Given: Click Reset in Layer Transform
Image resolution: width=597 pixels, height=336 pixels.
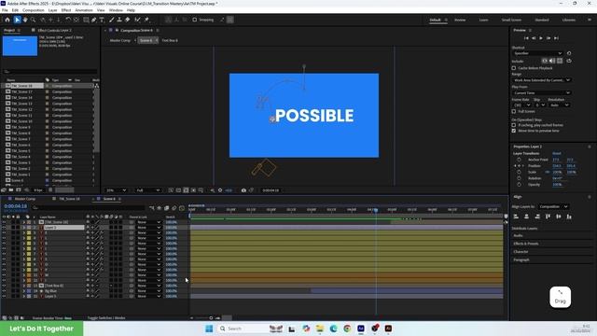Looking at the screenshot, I should point(557,153).
